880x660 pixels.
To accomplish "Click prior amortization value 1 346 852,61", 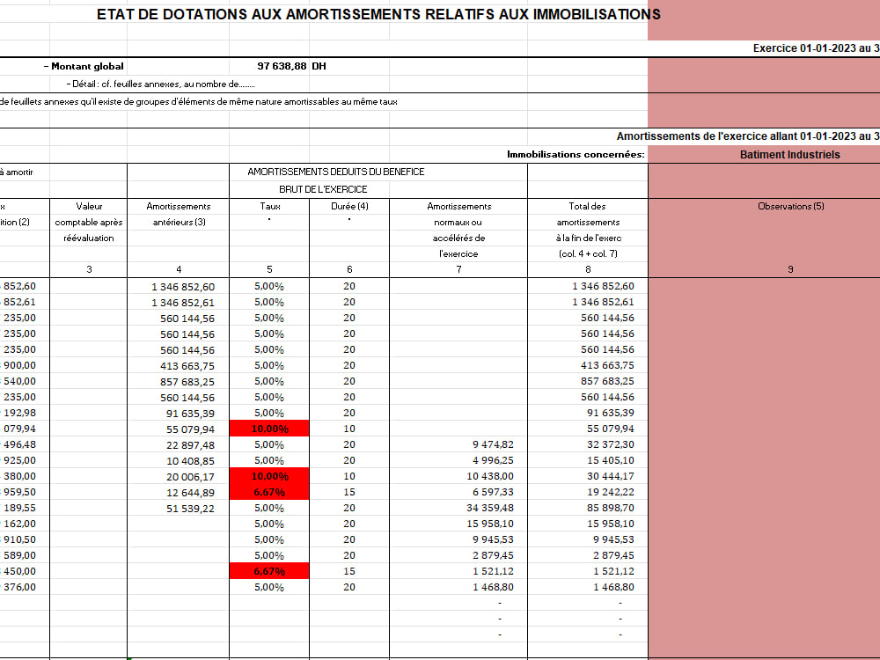I will (x=183, y=303).
